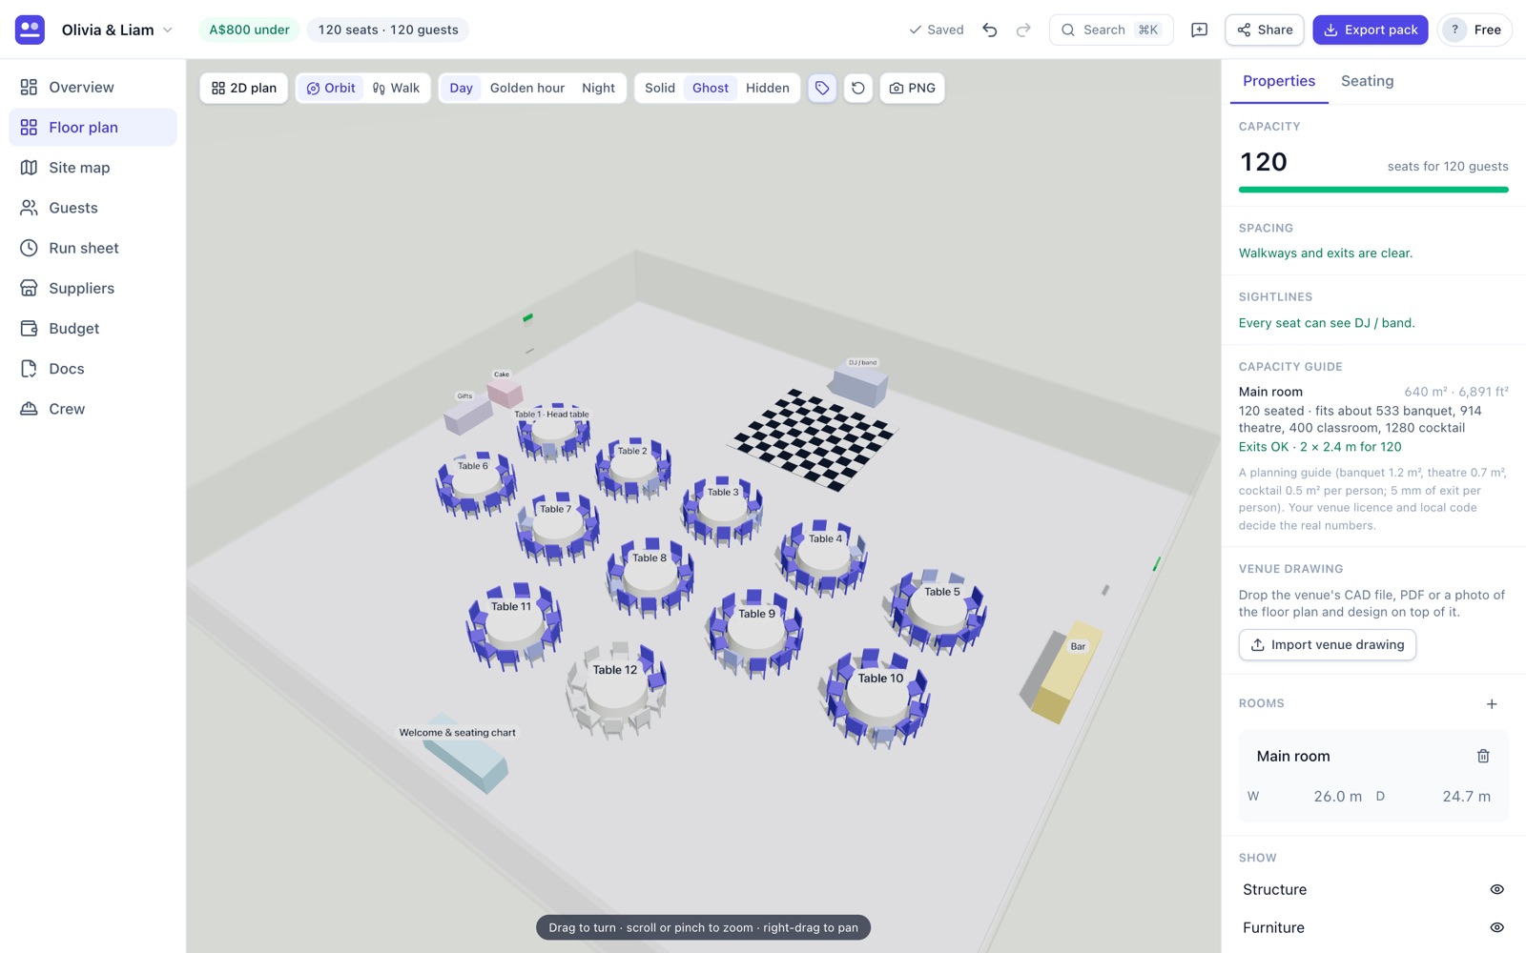The height and width of the screenshot is (953, 1526).
Task: Open Suppliers in the sidebar
Action: (93, 288)
